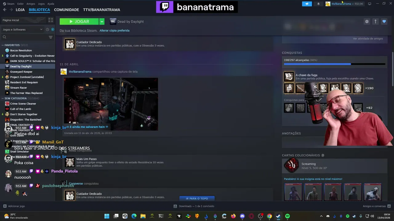This screenshot has width=394, height=221.
Task: Open the A chave da fuga achievement icon
Action: coord(289,76)
